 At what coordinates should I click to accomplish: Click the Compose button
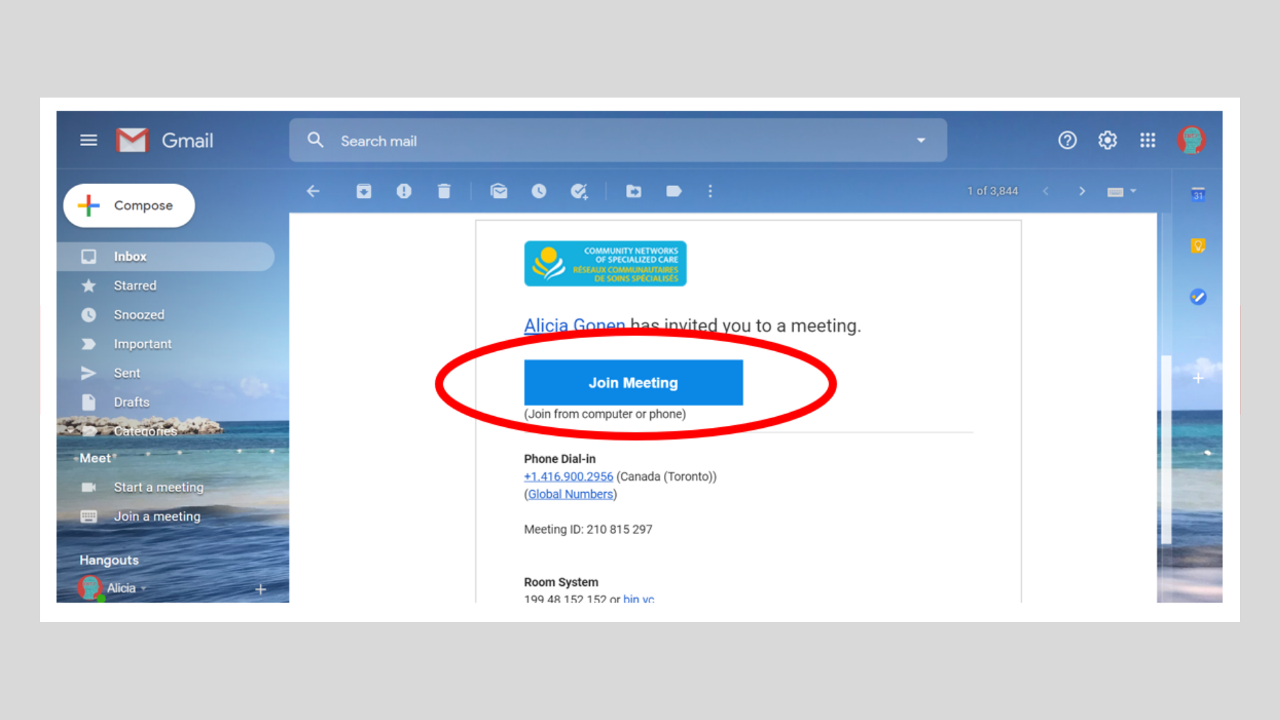[x=129, y=205]
